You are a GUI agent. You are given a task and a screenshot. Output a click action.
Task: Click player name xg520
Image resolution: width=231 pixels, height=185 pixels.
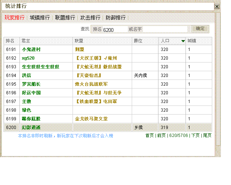pos(28,58)
